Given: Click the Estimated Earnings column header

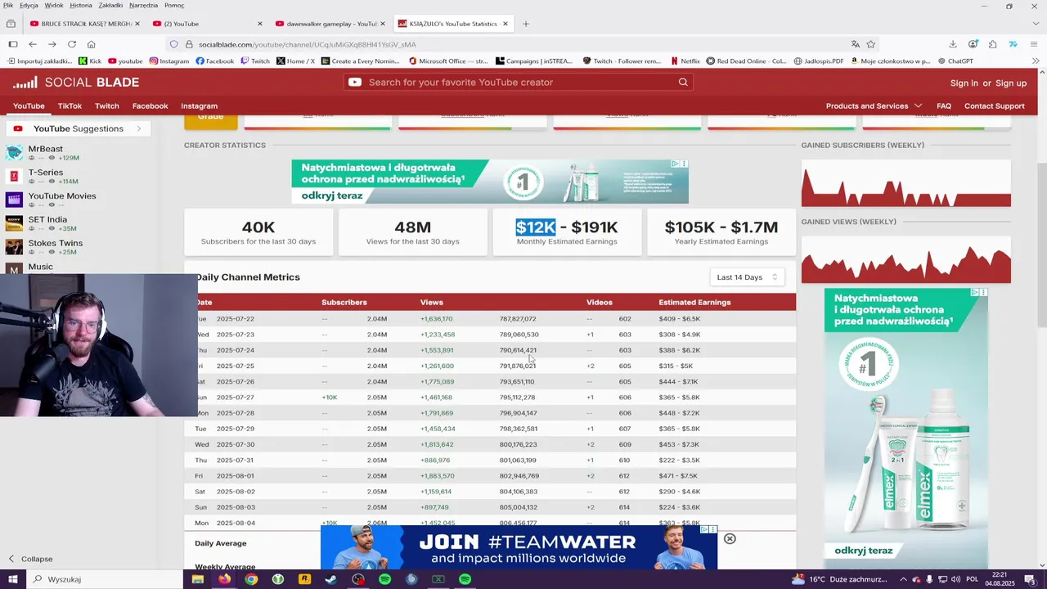Looking at the screenshot, I should click(694, 303).
